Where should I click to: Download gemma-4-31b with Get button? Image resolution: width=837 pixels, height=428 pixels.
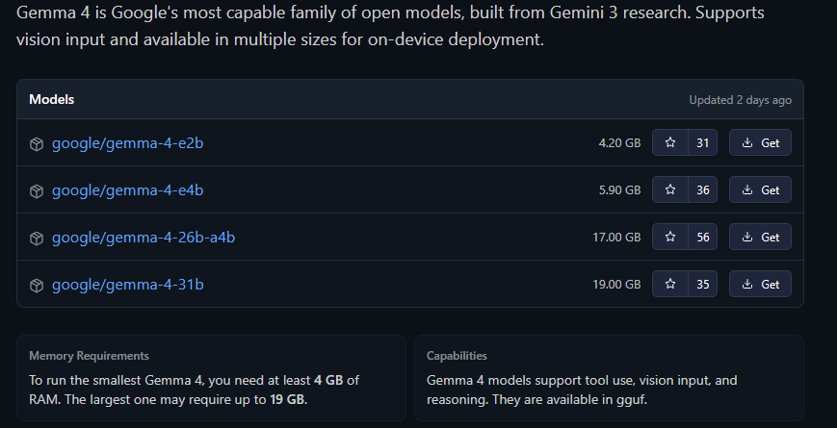tap(760, 285)
